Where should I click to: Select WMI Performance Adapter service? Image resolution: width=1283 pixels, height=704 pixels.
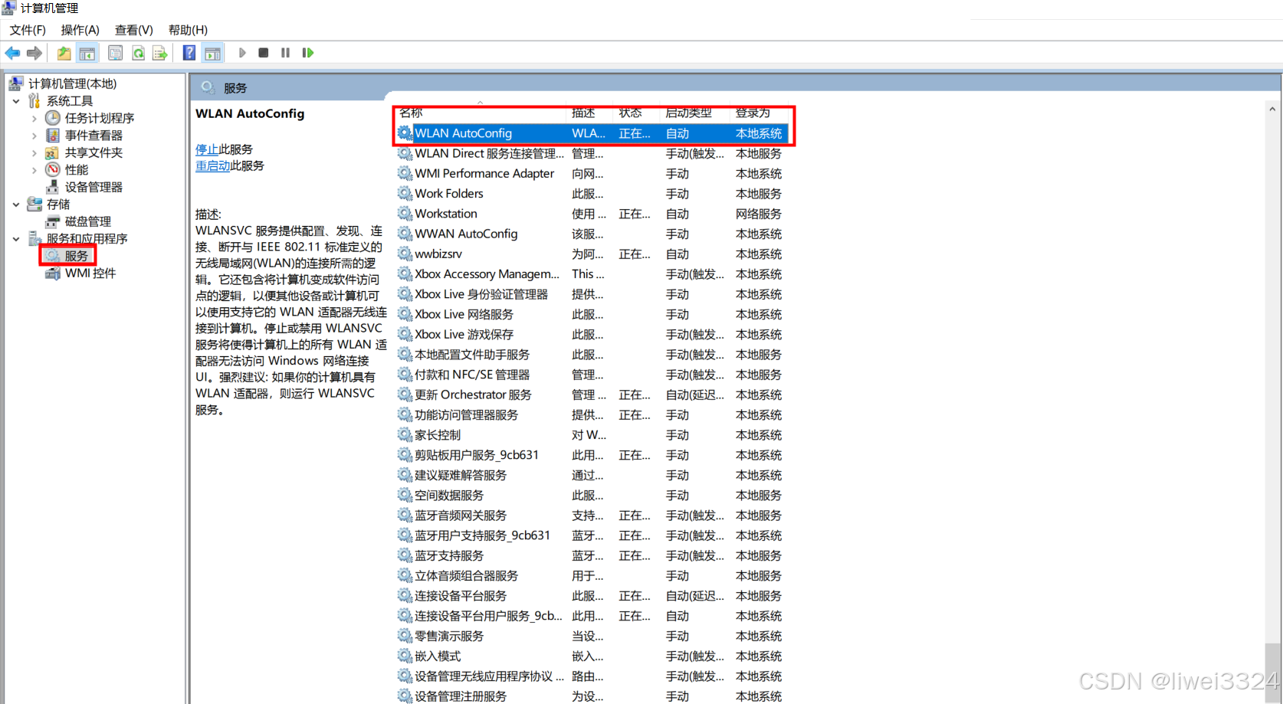(592, 174)
